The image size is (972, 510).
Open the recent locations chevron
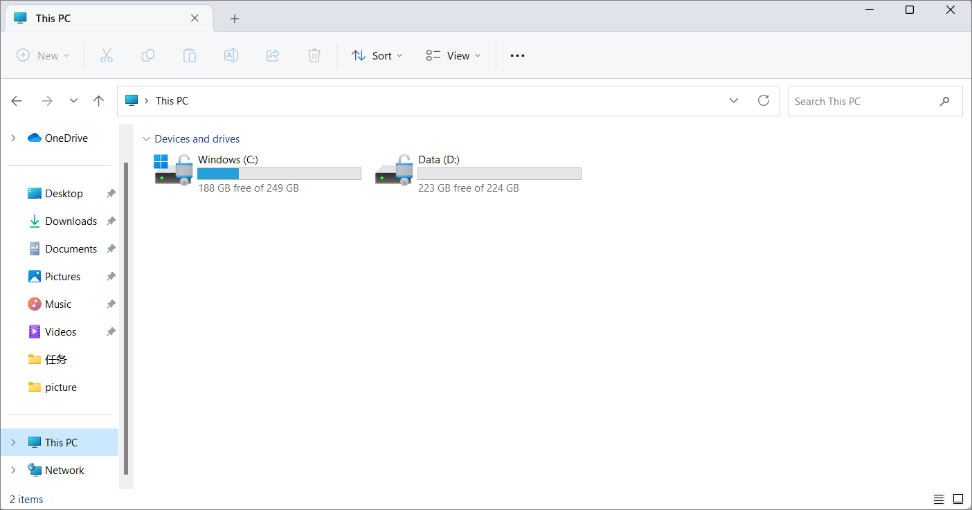pos(73,101)
